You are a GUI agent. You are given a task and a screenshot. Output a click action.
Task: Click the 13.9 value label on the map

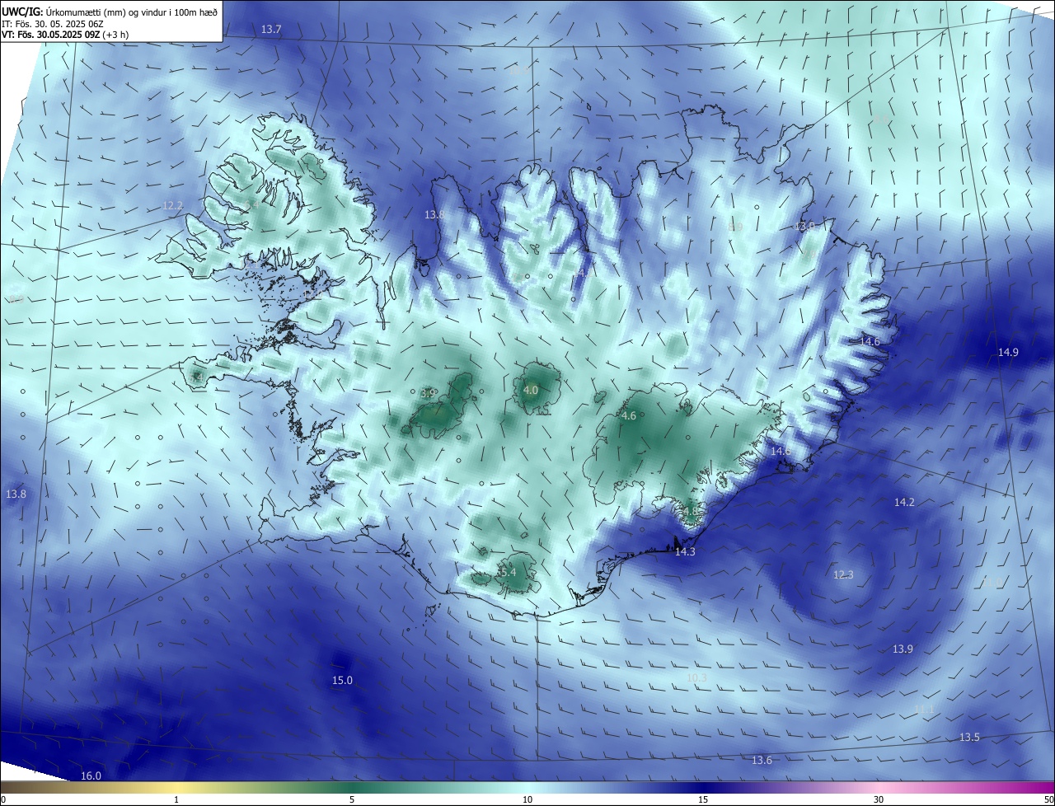pyautogui.click(x=903, y=649)
